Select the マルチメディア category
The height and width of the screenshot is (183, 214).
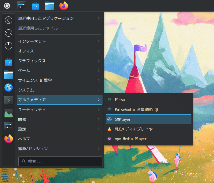click(x=60, y=100)
